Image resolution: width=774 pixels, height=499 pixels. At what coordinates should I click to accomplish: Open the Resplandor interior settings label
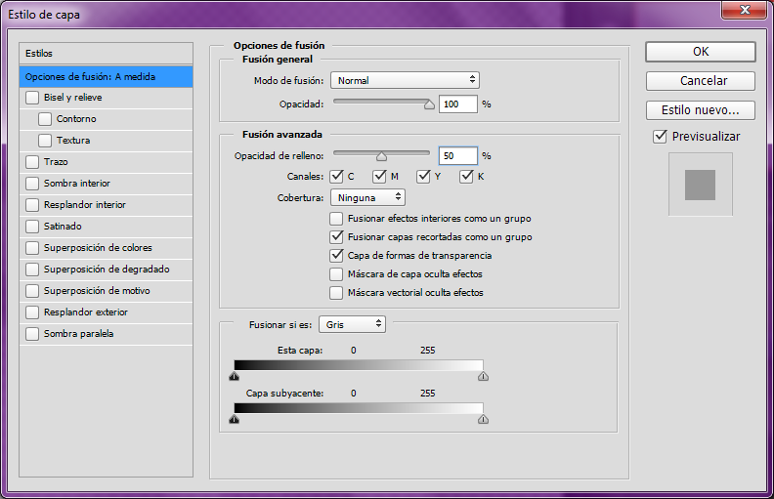(84, 205)
